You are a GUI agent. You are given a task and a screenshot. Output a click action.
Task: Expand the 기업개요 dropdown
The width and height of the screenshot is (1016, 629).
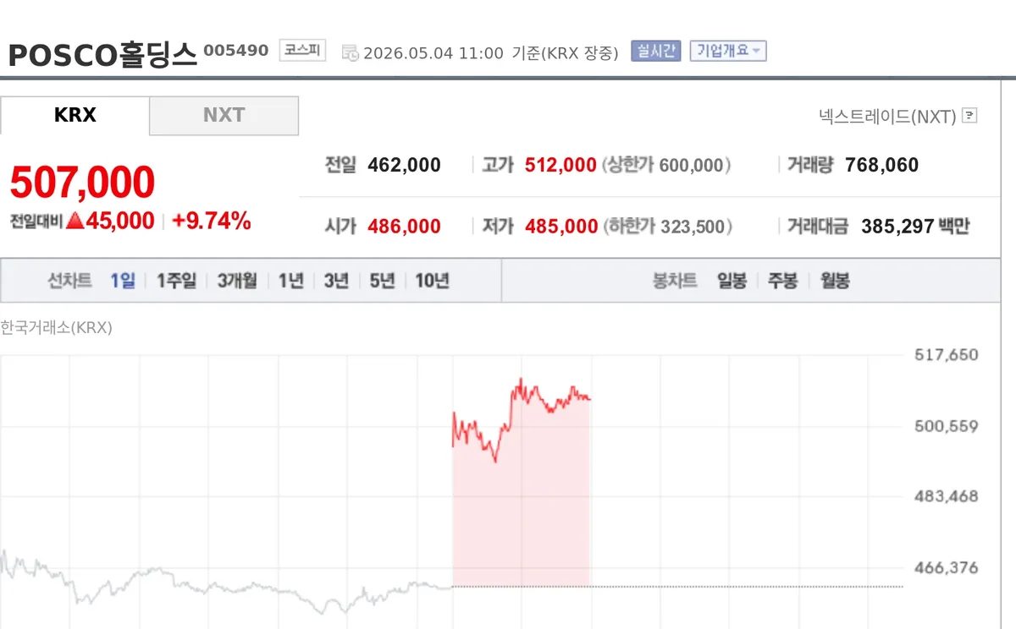click(x=728, y=51)
